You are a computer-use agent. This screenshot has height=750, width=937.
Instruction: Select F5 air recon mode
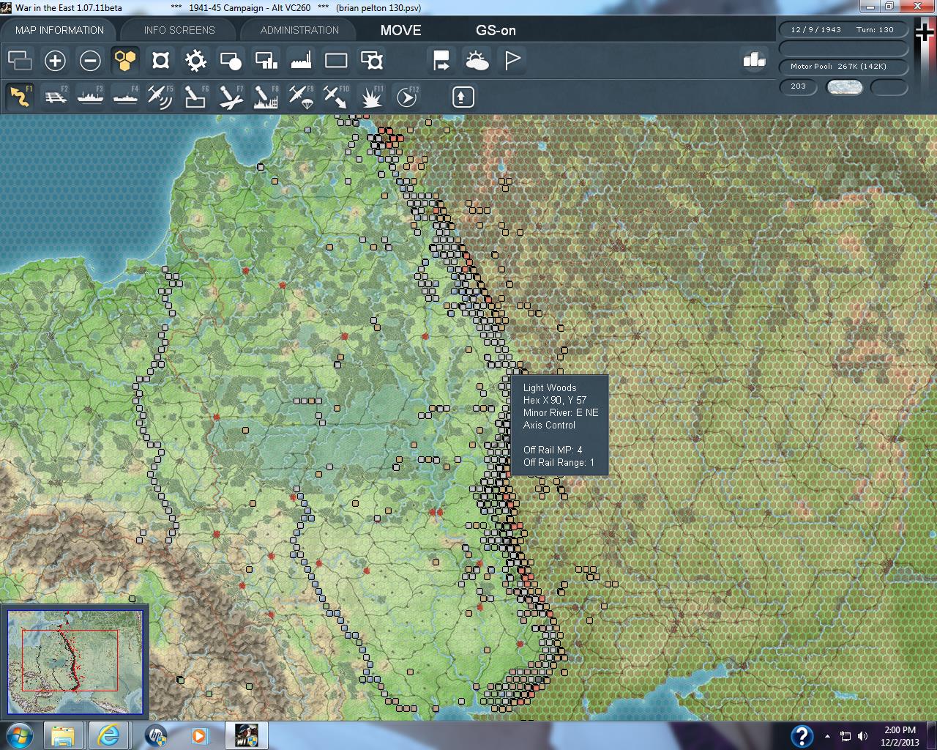click(160, 97)
